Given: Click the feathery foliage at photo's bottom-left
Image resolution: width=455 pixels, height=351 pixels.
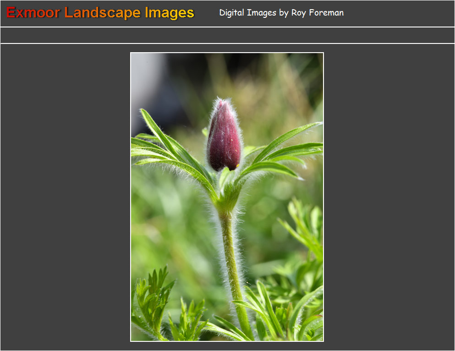Looking at the screenshot, I should click(153, 302).
